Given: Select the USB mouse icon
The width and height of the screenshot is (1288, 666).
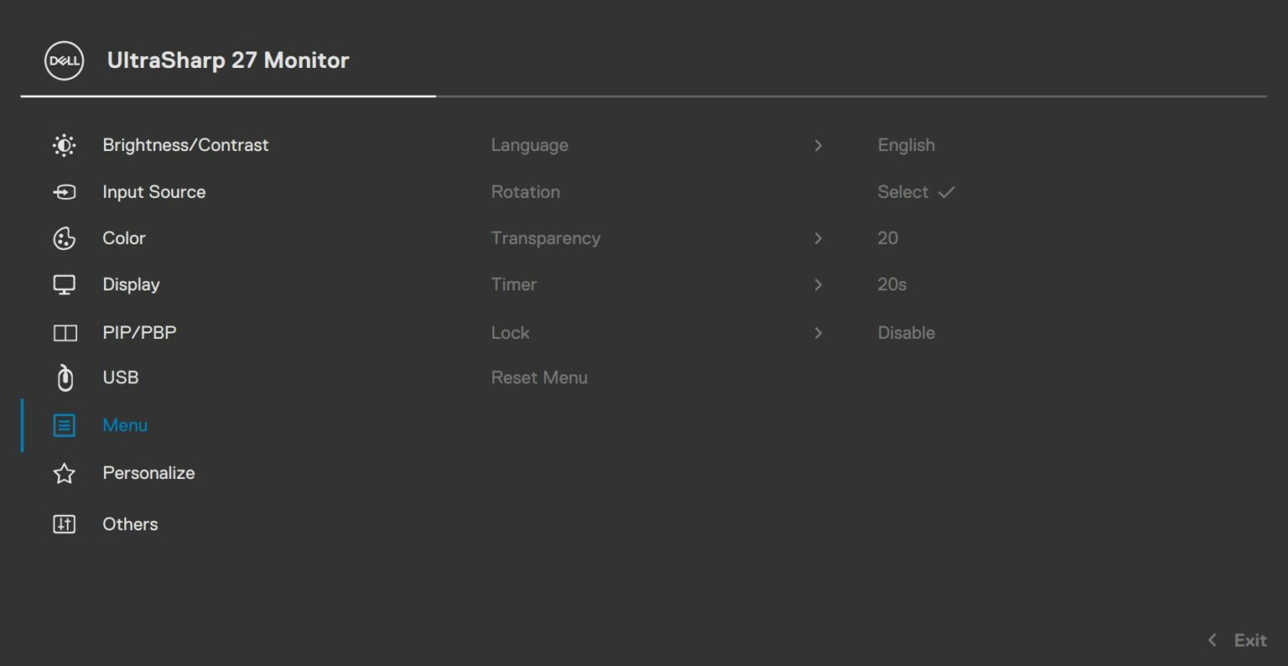Looking at the screenshot, I should pyautogui.click(x=65, y=378).
